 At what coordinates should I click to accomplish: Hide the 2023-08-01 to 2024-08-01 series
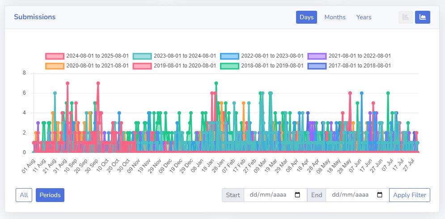click(174, 56)
